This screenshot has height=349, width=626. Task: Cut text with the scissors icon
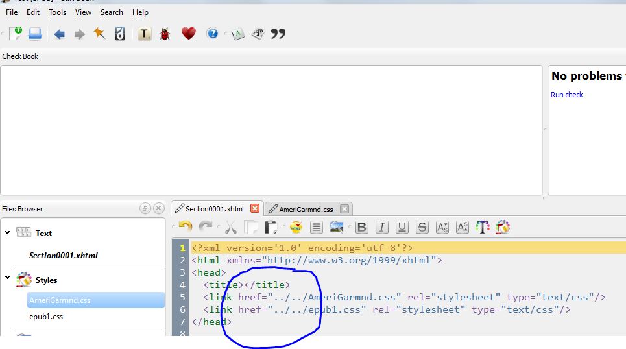(x=231, y=227)
